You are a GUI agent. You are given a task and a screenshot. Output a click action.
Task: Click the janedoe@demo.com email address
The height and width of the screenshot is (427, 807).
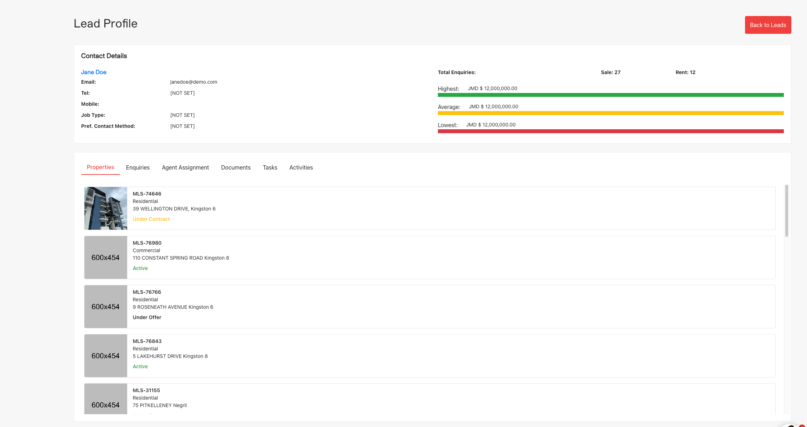(193, 82)
